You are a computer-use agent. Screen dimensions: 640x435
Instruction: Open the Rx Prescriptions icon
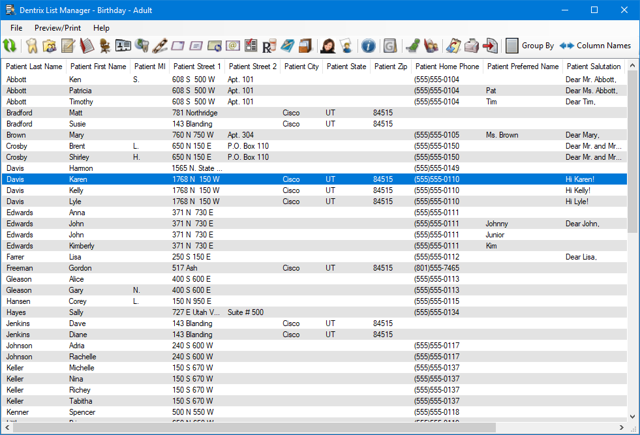pyautogui.click(x=269, y=46)
